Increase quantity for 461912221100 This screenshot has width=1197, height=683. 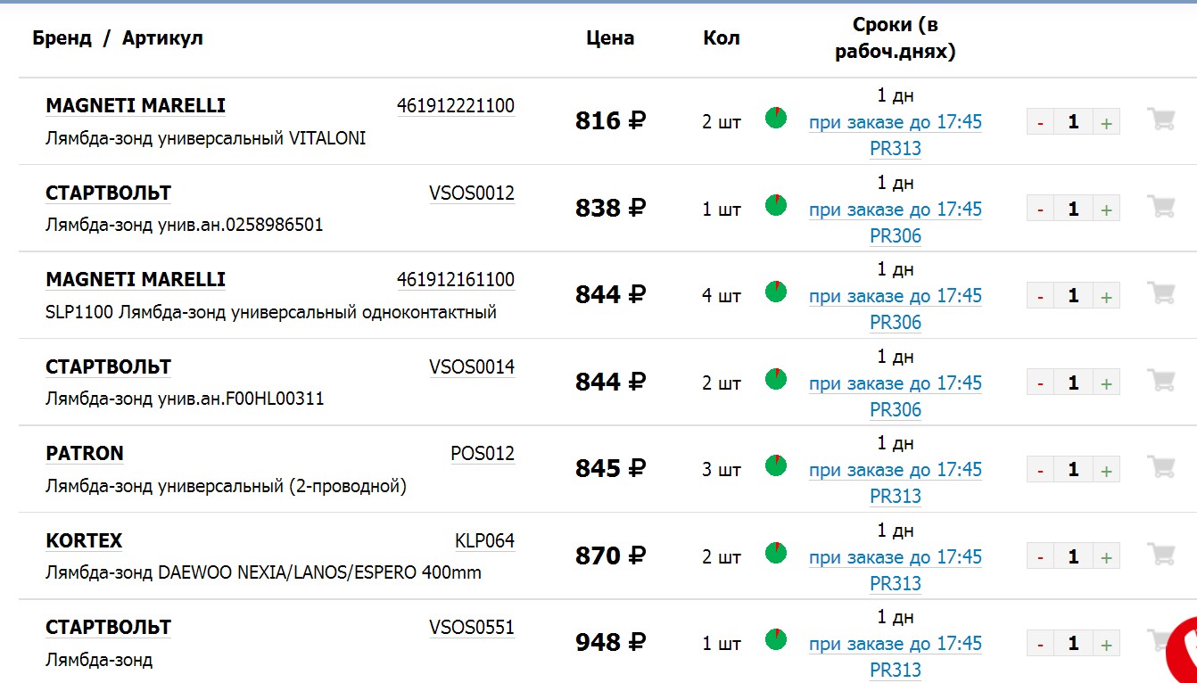[1106, 122]
